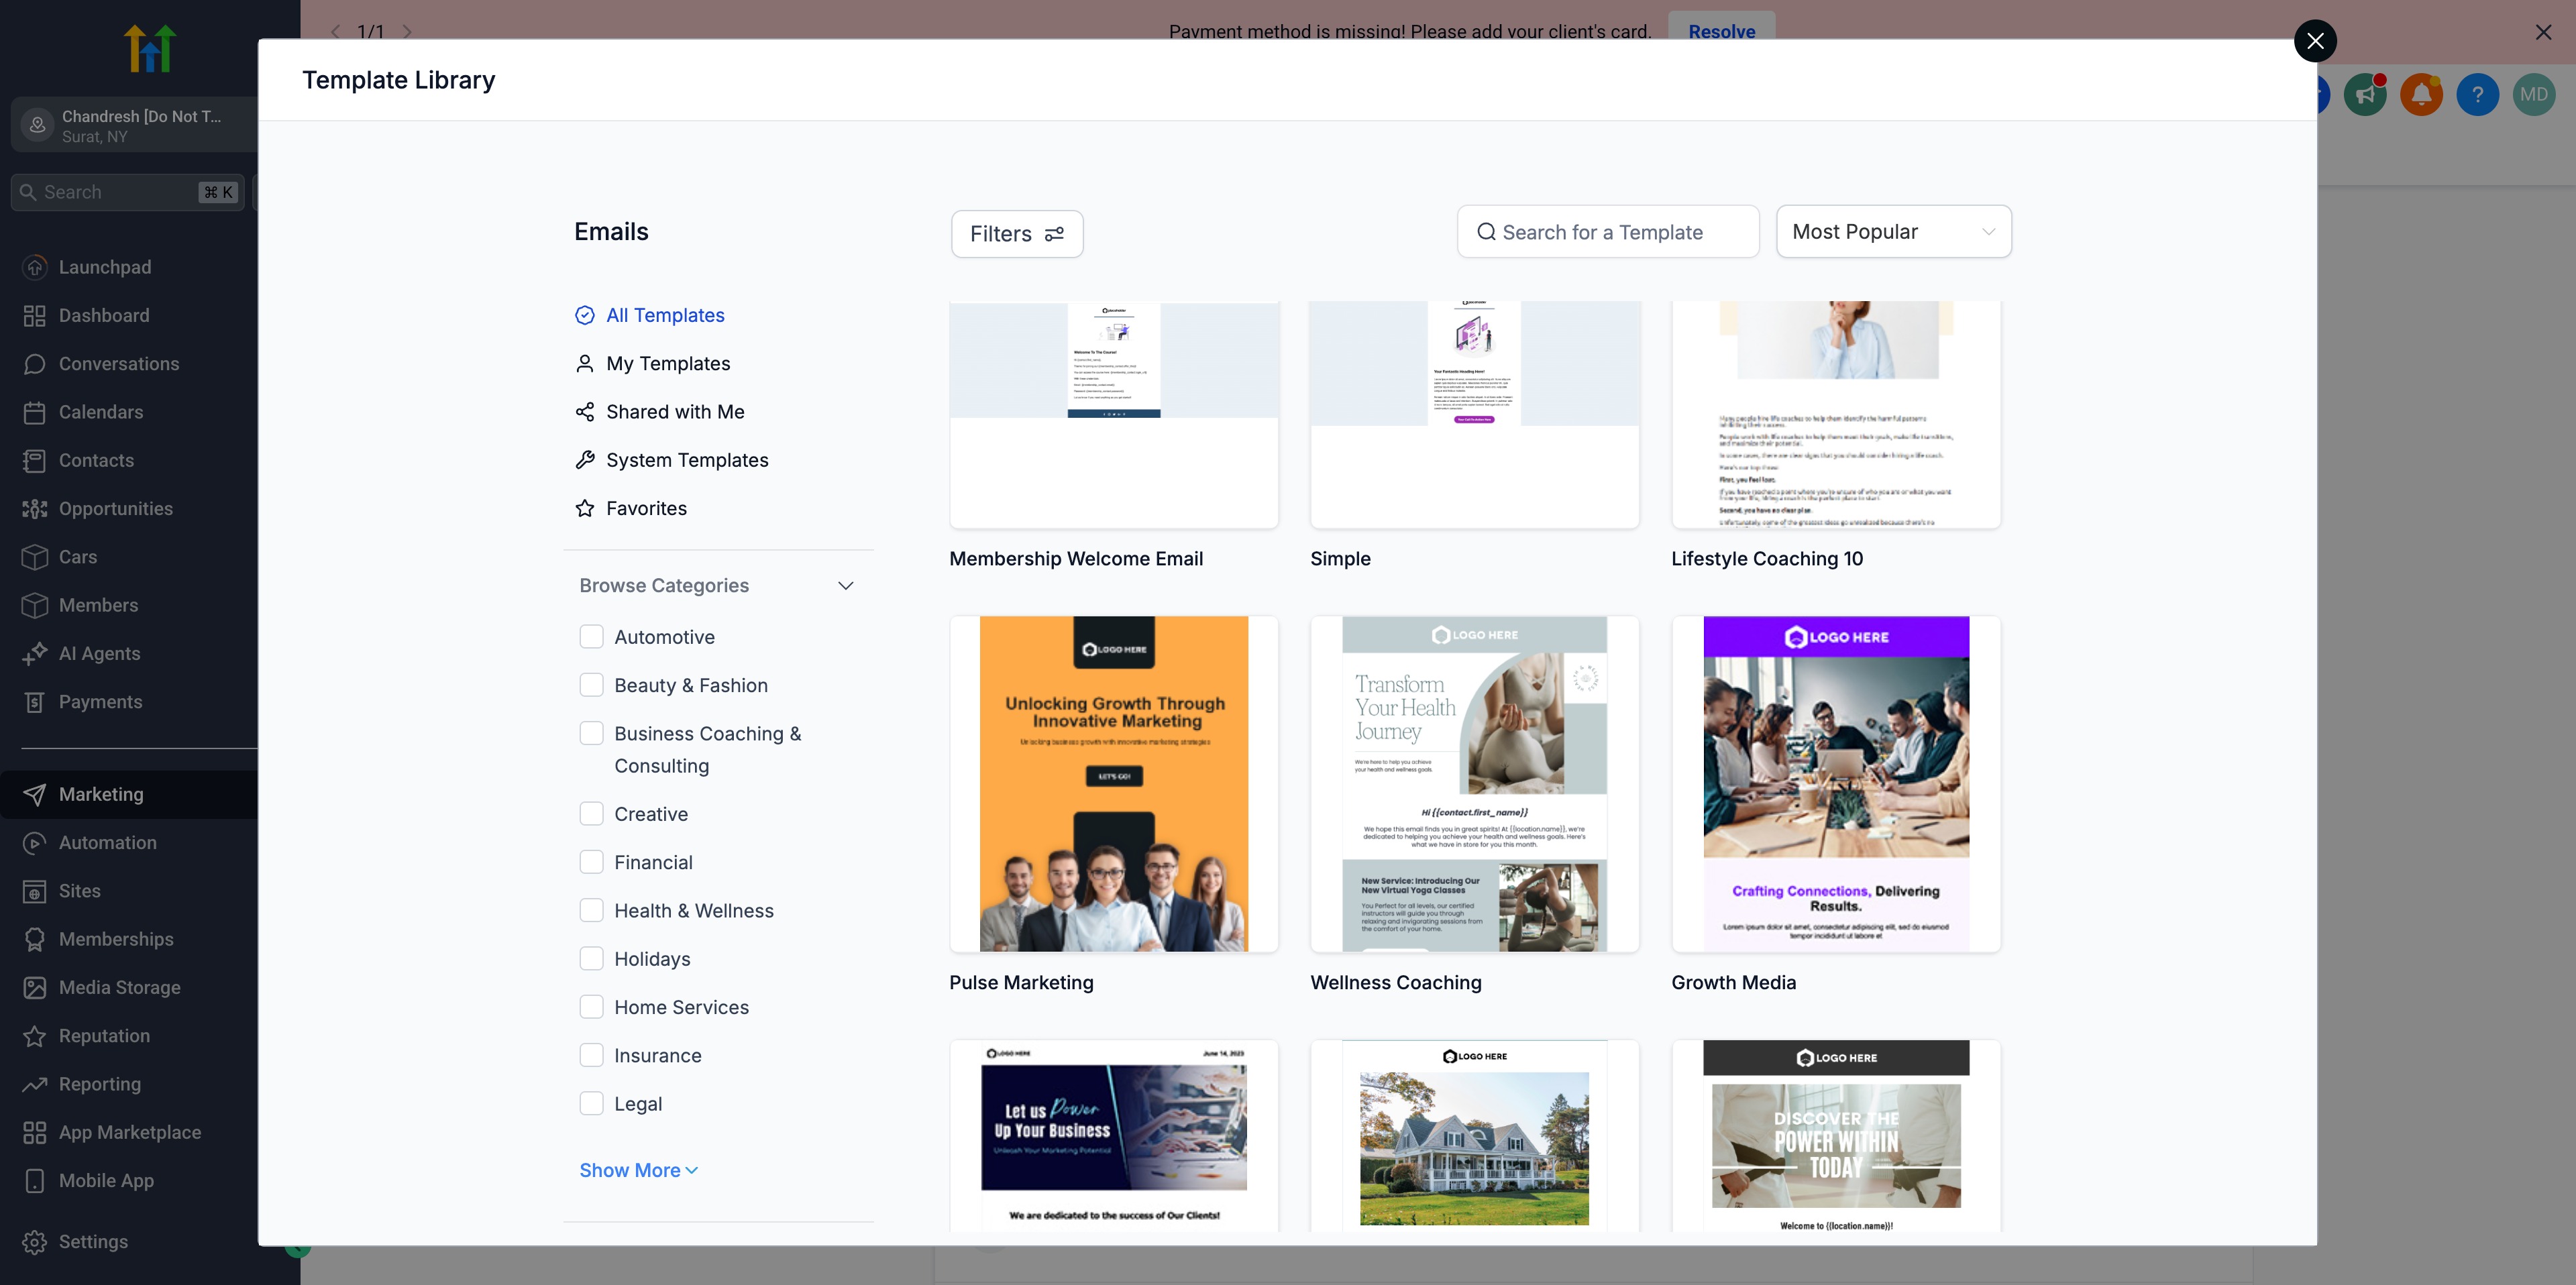
Task: Open AI Agents in left sidebar
Action: click(99, 653)
